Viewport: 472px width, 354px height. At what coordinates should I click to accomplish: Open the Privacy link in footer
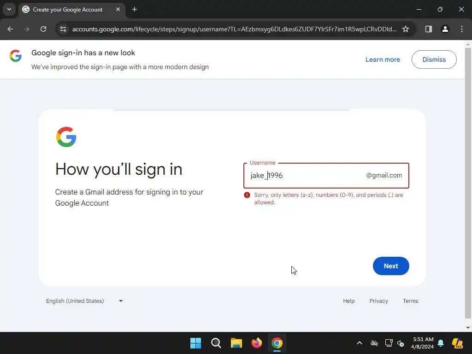378,301
